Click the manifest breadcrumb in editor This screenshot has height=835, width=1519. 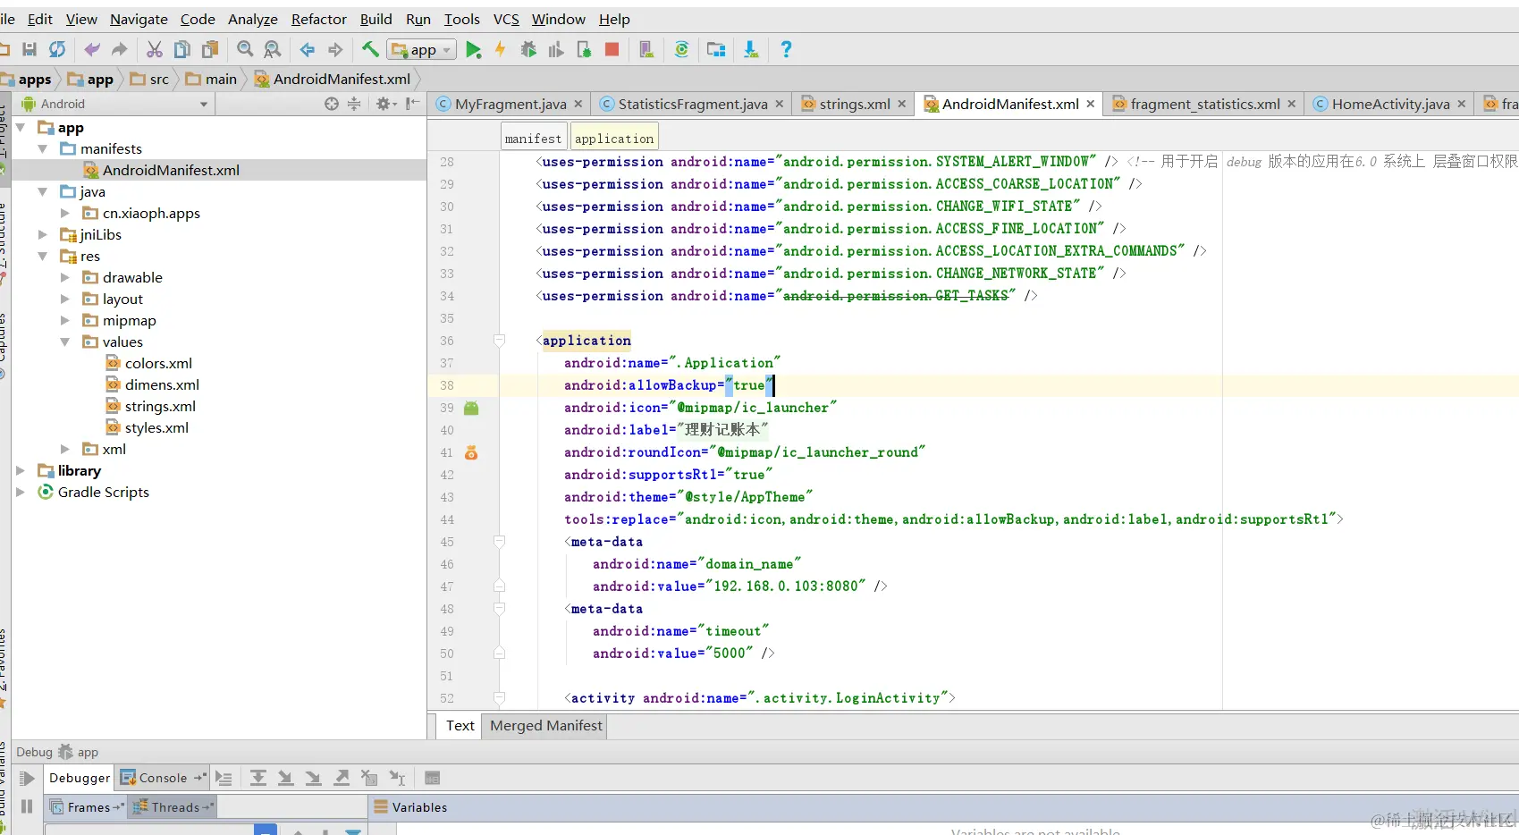[533, 139]
